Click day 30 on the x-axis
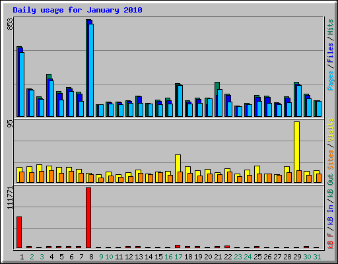The width and height of the screenshot is (338, 264). [x=307, y=257]
